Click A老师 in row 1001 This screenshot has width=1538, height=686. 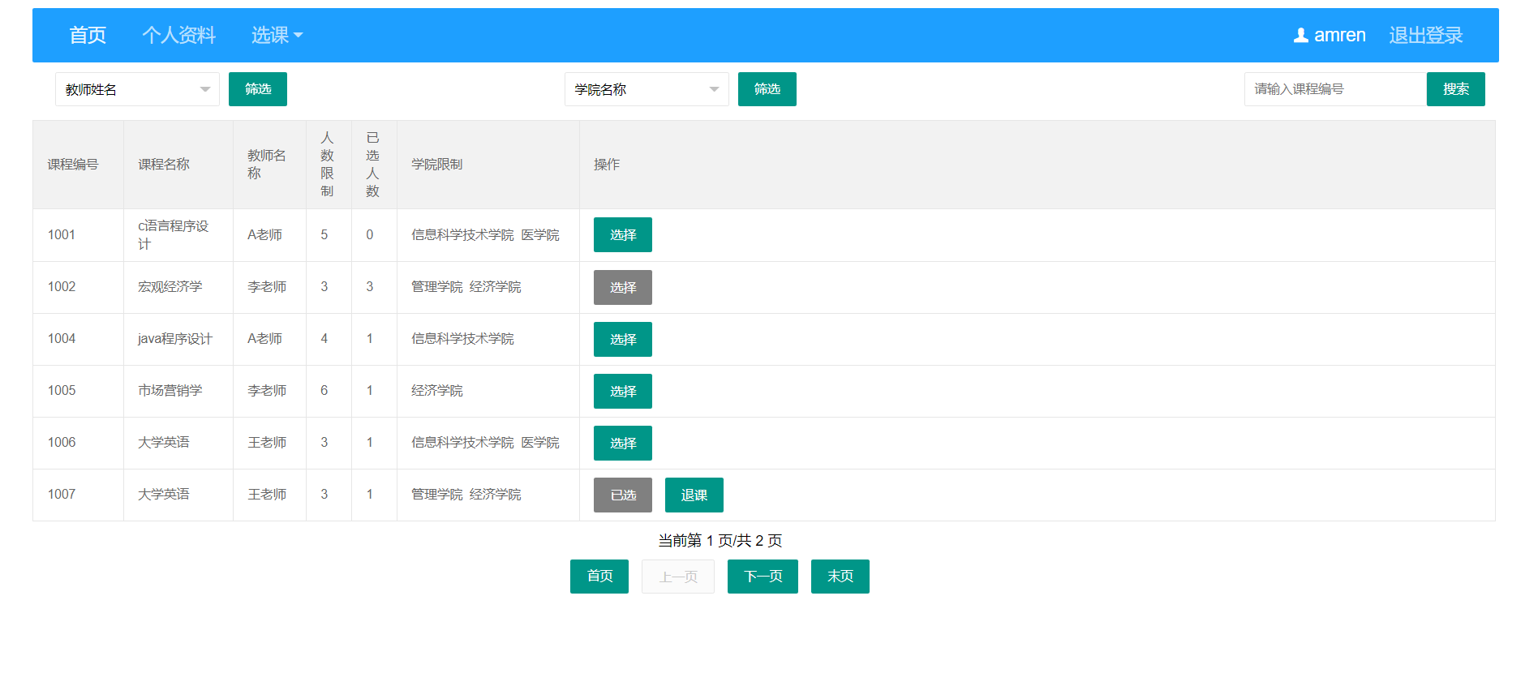(x=265, y=235)
